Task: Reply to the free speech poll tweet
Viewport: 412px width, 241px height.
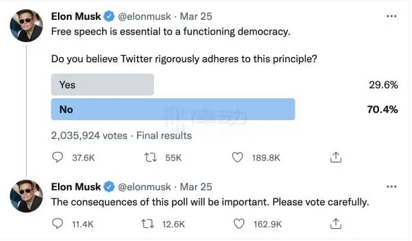Action: pyautogui.click(x=57, y=157)
